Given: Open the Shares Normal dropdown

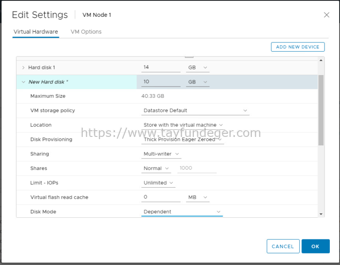Looking at the screenshot, I should coord(157,168).
